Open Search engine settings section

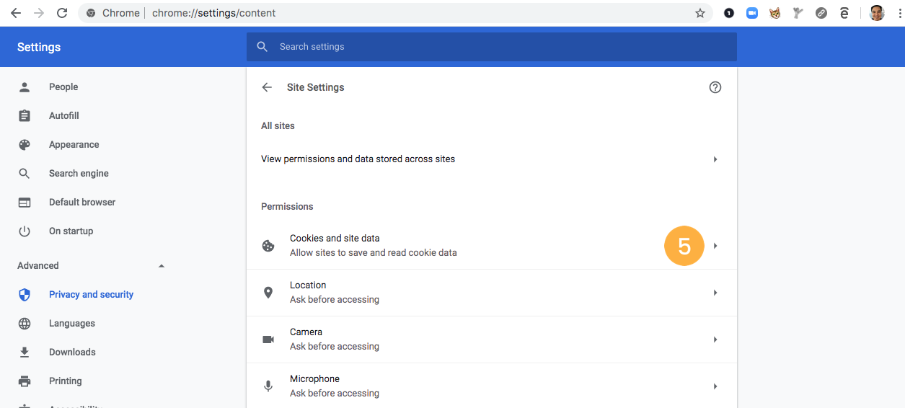click(x=79, y=173)
